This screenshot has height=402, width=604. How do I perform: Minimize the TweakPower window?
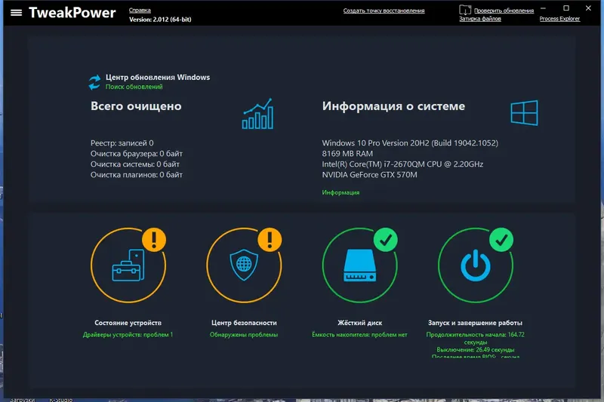543,8
